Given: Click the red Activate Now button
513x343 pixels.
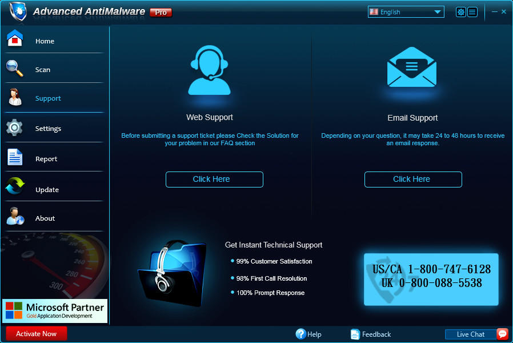Looking at the screenshot, I should 37,334.
